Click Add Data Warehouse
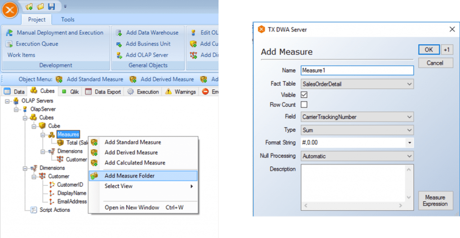The height and width of the screenshot is (238, 460). [152, 32]
